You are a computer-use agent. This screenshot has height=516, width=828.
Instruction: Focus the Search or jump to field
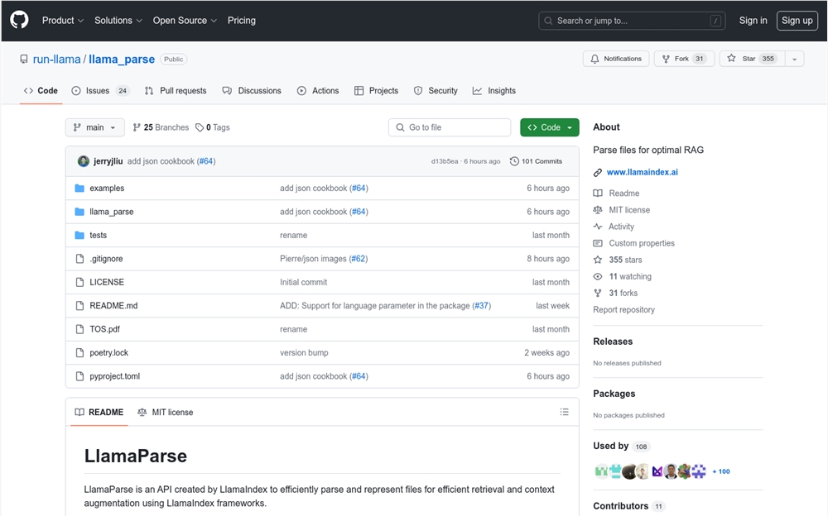click(632, 21)
